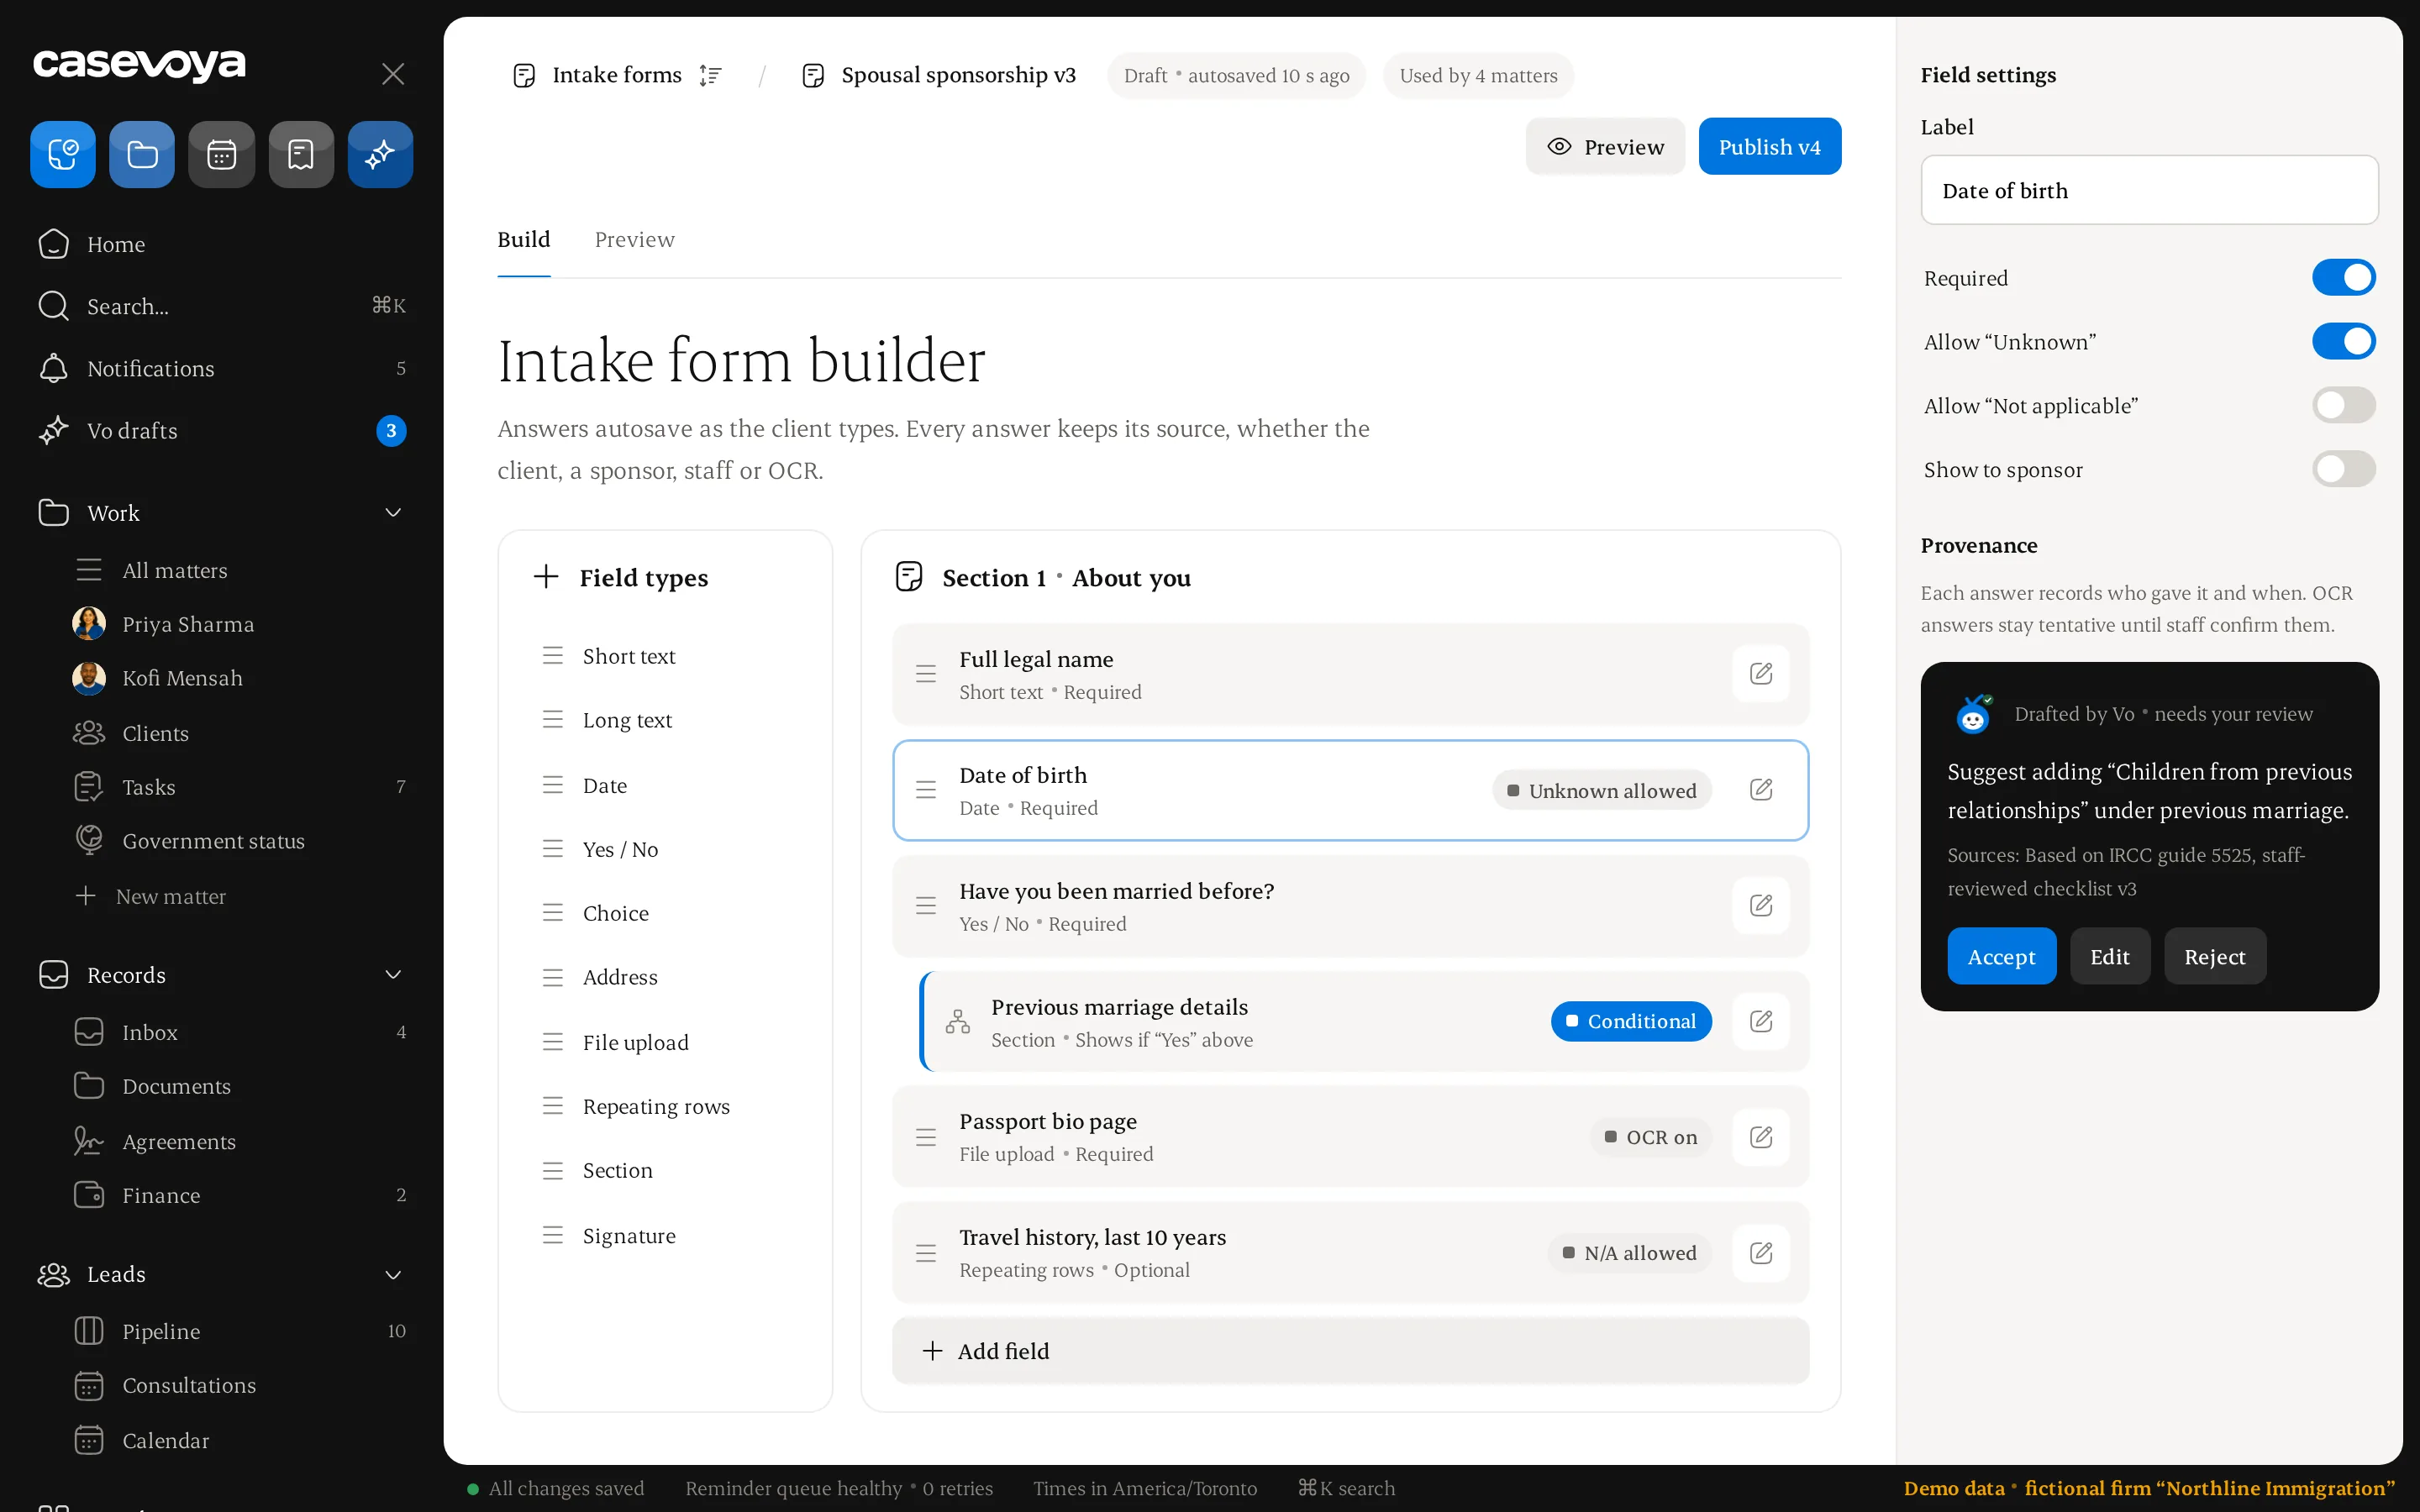Click the plus icon next to Field types
This screenshot has height=1512, width=2420.
[546, 576]
